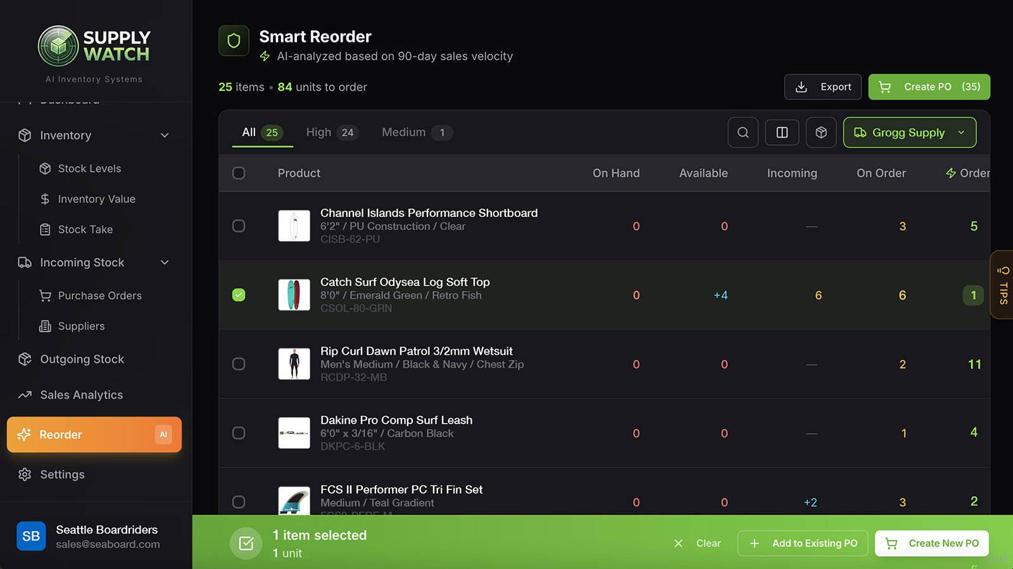Check the Rip Curl Dawn Patrol row
1013x569 pixels.
coord(239,364)
